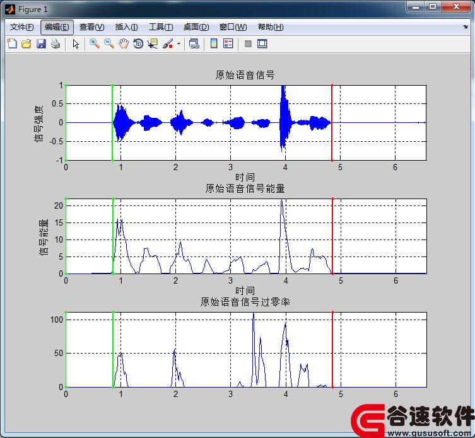The height and width of the screenshot is (438, 475).
Task: Click the red end marker in top plot
Action: click(x=332, y=123)
